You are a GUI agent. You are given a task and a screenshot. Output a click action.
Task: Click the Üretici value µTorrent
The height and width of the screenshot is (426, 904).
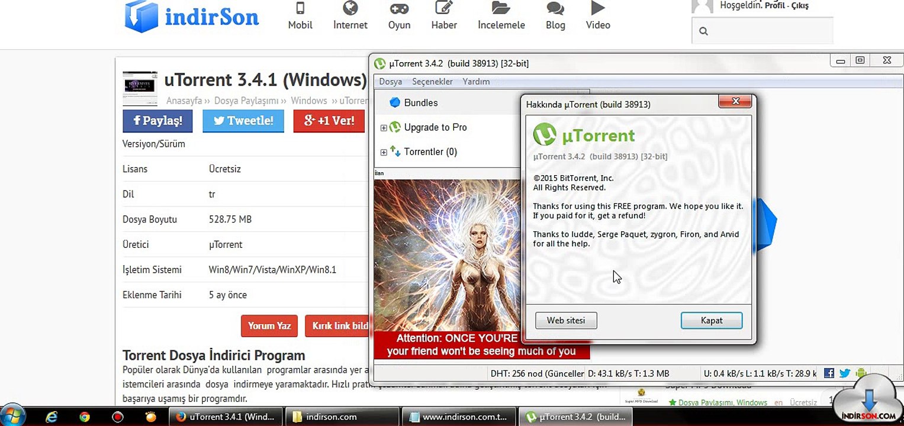click(x=226, y=244)
